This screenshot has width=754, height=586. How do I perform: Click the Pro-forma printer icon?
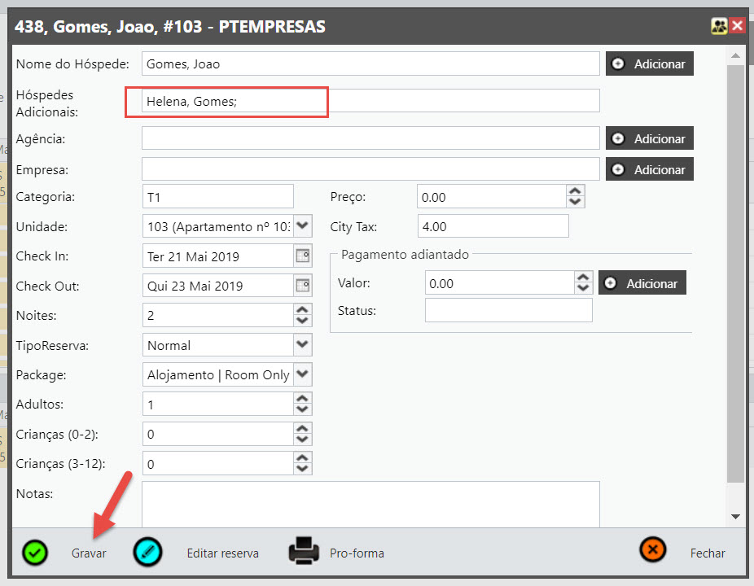(x=305, y=552)
